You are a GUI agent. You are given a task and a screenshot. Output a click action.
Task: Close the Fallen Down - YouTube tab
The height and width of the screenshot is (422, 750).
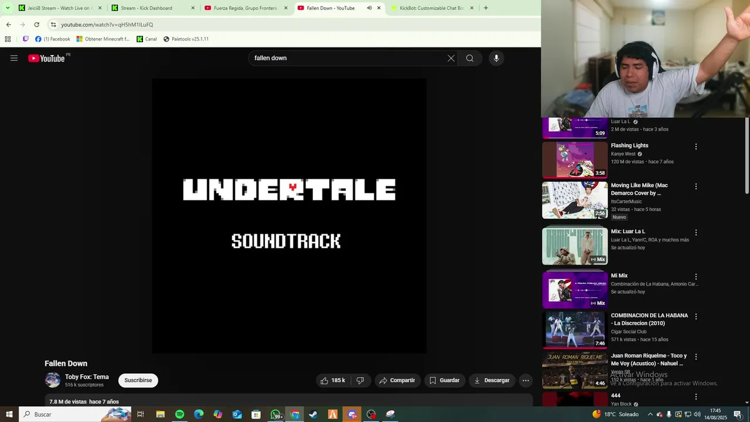pos(379,8)
